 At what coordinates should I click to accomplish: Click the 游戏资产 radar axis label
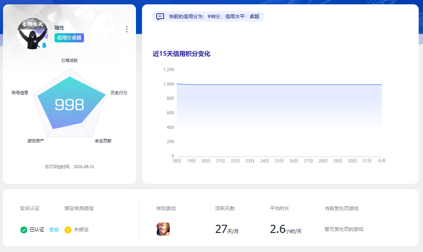click(36, 141)
